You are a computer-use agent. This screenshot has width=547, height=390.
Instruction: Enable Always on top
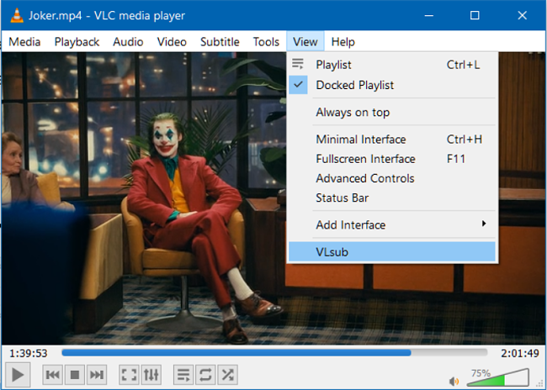(x=392, y=113)
